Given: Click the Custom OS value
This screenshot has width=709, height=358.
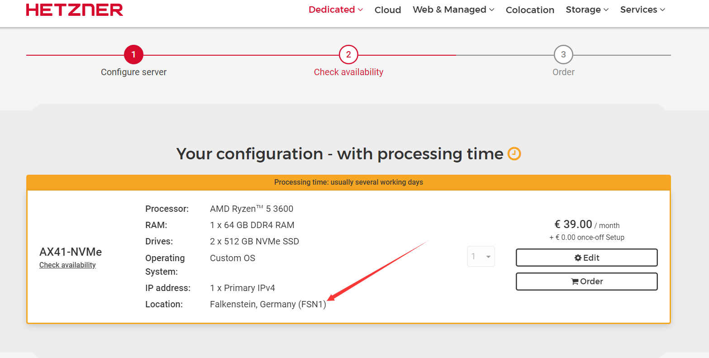Looking at the screenshot, I should click(233, 258).
